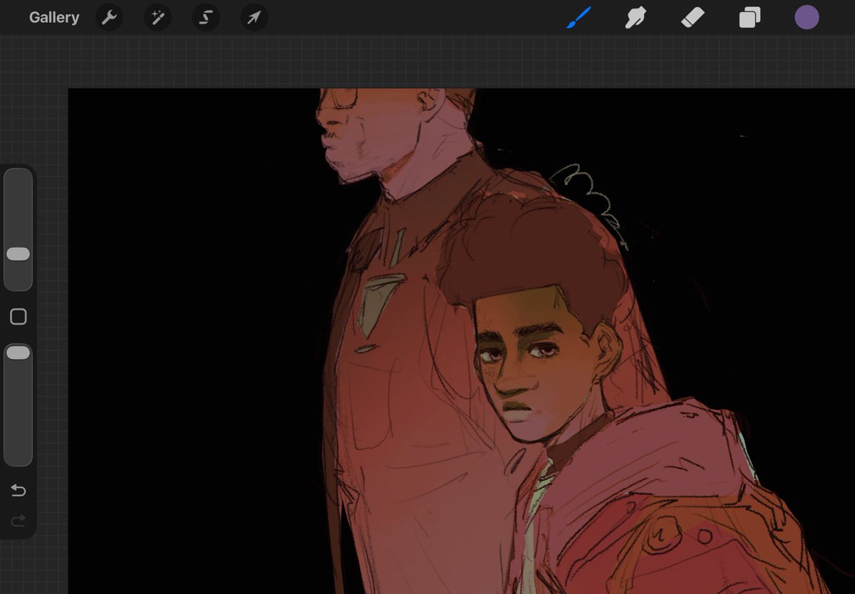Open the Adjustments magic wand menu
The width and height of the screenshot is (855, 594).
point(157,18)
